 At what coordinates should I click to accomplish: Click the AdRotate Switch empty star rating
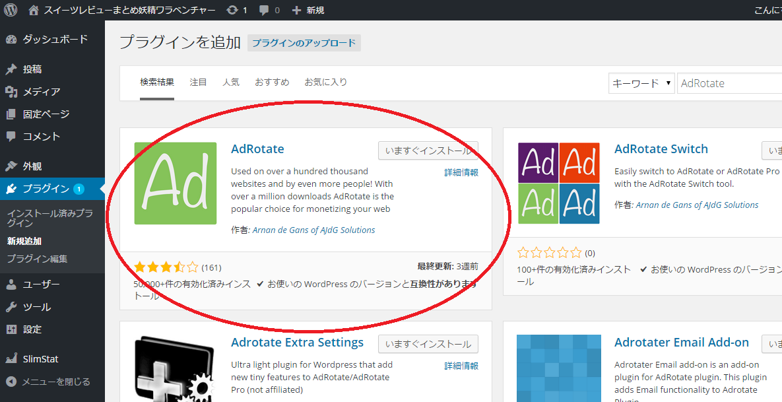click(550, 252)
